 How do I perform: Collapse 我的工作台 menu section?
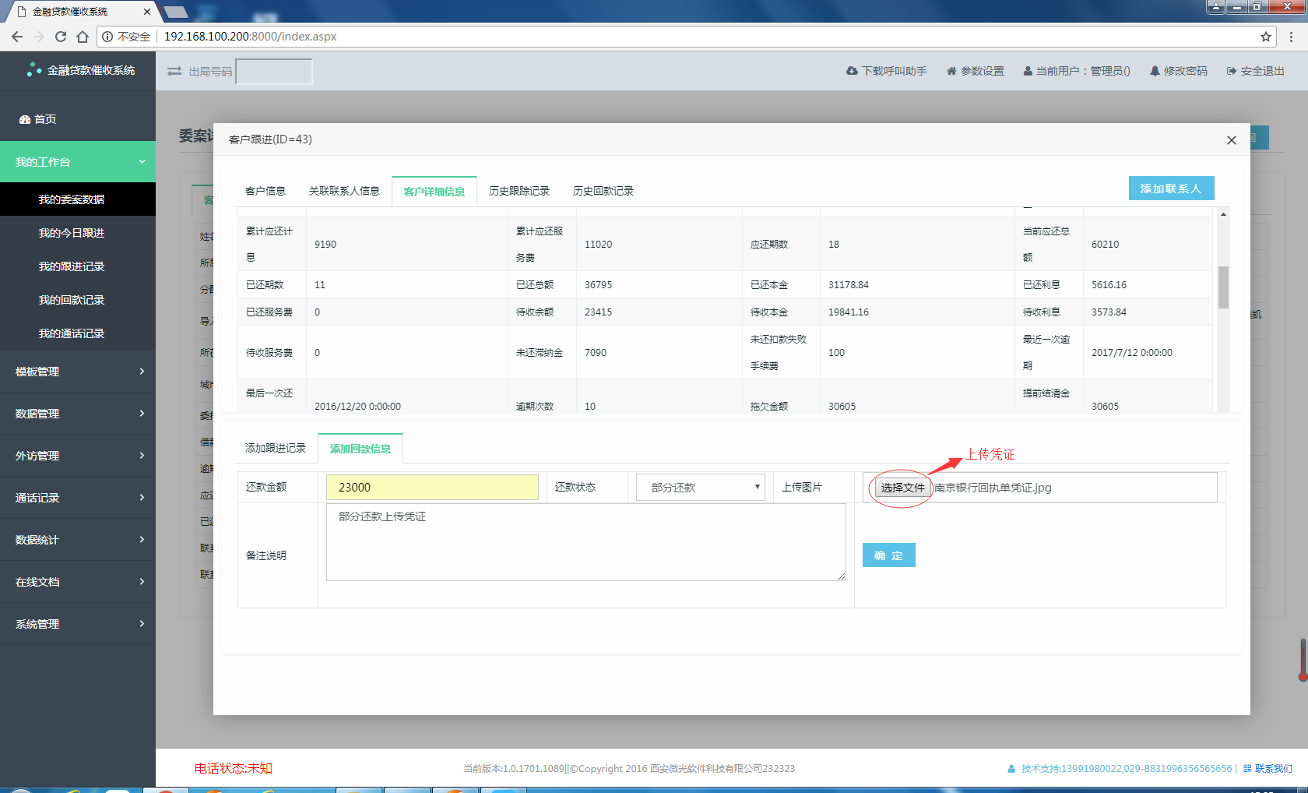pyautogui.click(x=78, y=162)
